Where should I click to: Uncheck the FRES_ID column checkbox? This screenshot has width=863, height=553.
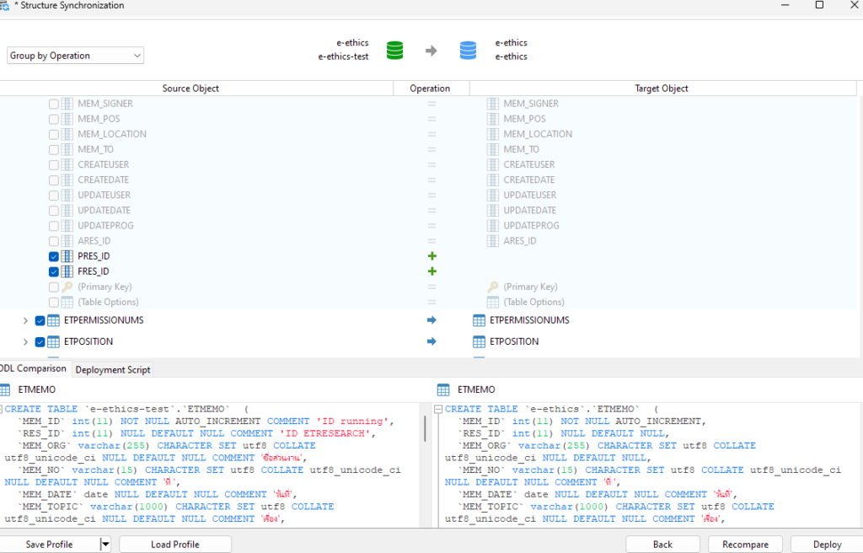[54, 271]
